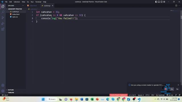The image size is (182, 102).
Task: Open the Help menu
Action: point(45,2)
